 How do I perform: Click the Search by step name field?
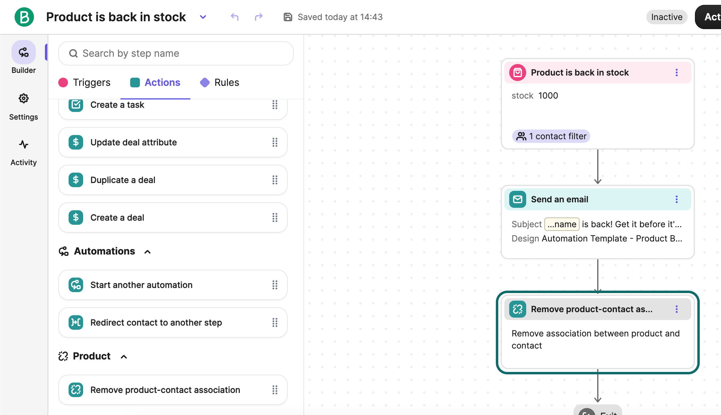pos(176,53)
